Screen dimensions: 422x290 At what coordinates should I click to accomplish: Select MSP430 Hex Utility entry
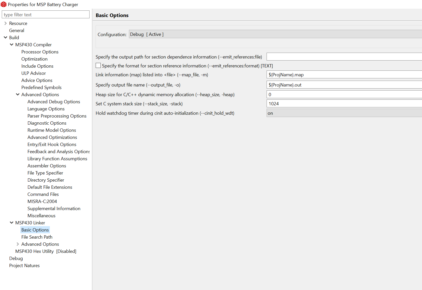(46, 251)
